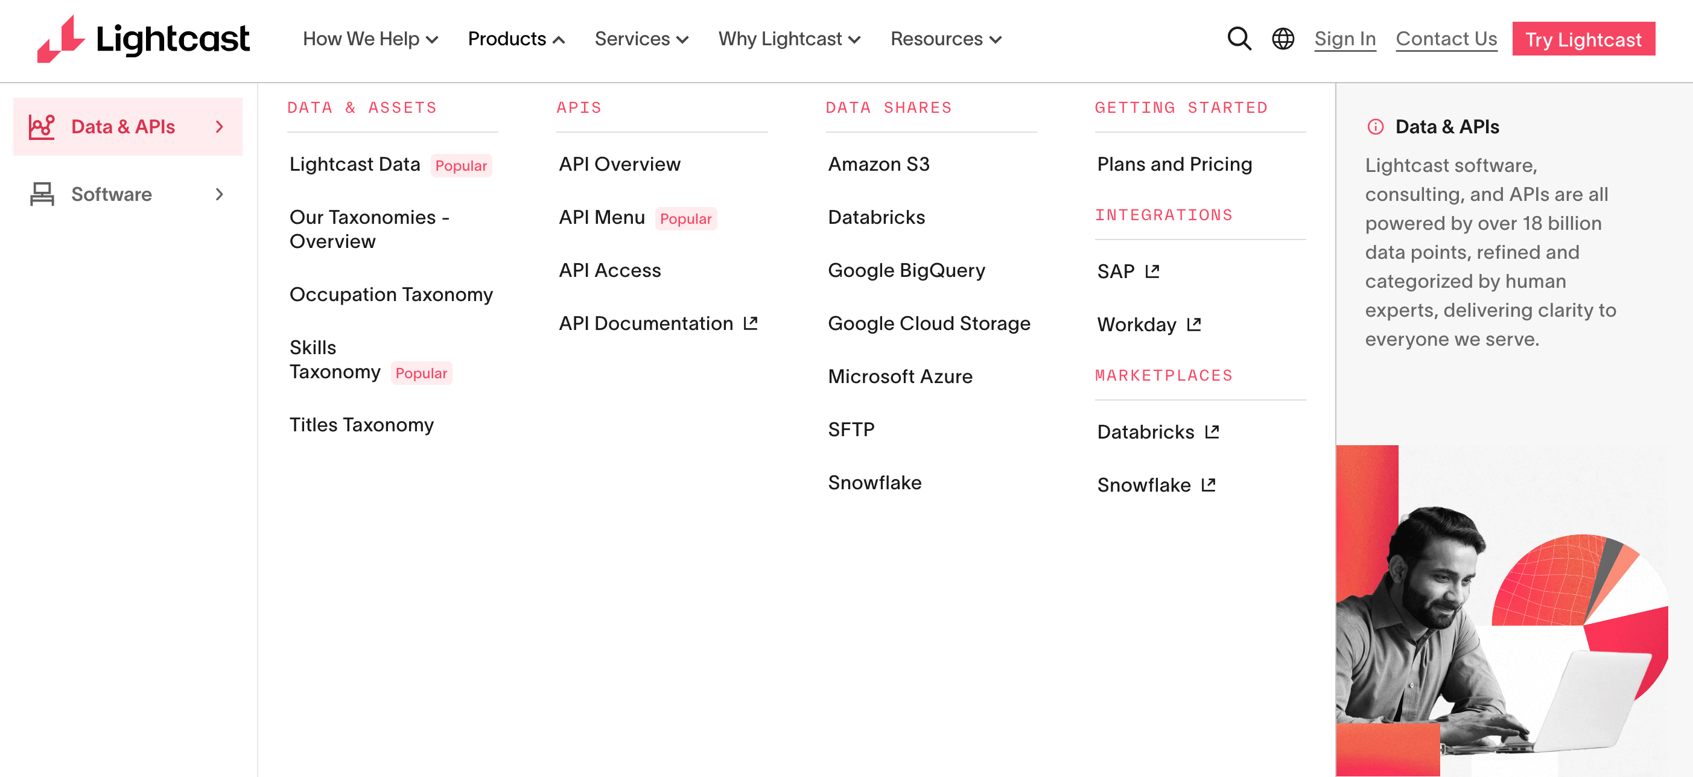Click external link icon next to Workday
The image size is (1693, 777).
pos(1193,324)
